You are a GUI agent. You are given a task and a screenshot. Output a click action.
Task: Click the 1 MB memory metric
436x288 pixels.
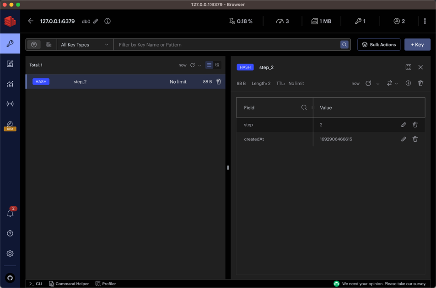point(321,21)
